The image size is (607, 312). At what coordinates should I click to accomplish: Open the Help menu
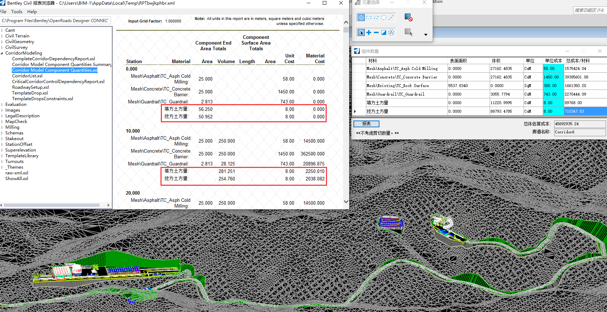pyautogui.click(x=32, y=12)
